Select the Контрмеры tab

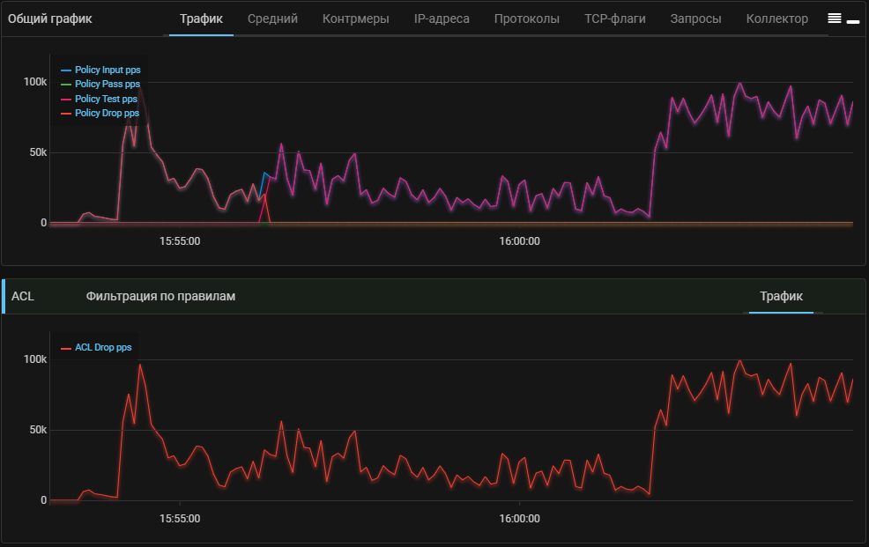pyautogui.click(x=355, y=18)
